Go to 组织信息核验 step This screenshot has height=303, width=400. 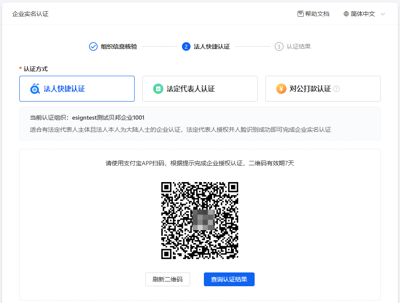click(x=119, y=46)
